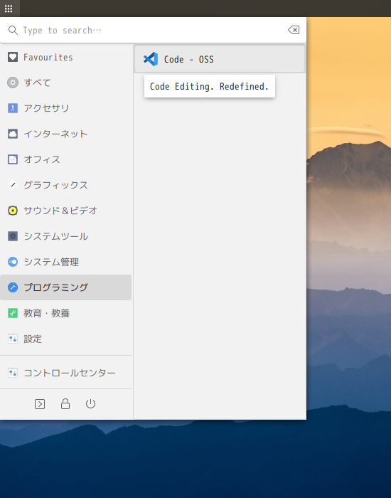Select the プログラミング category
Screen dimensions: 391x498
pos(65,287)
